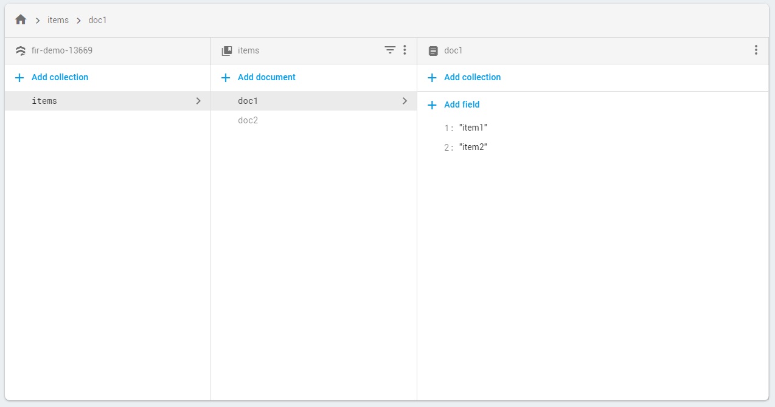Click Add field in the doc1 panel

point(462,104)
